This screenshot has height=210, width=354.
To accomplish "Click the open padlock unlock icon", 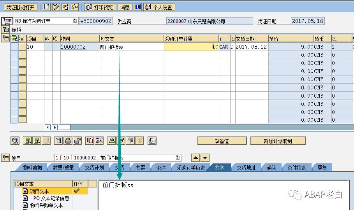I will coord(77,141).
